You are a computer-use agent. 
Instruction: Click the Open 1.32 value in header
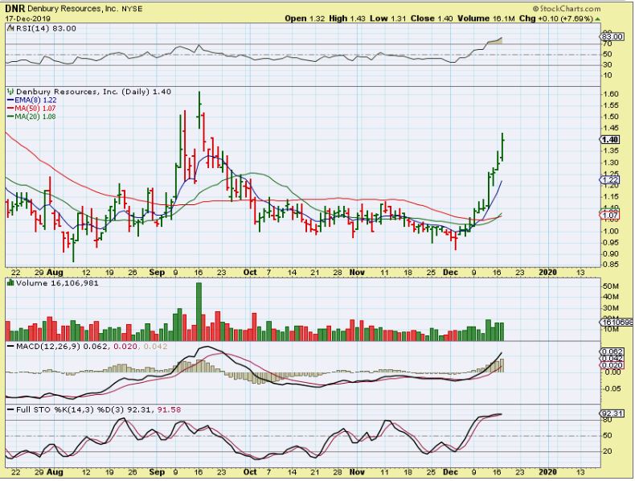pos(305,18)
